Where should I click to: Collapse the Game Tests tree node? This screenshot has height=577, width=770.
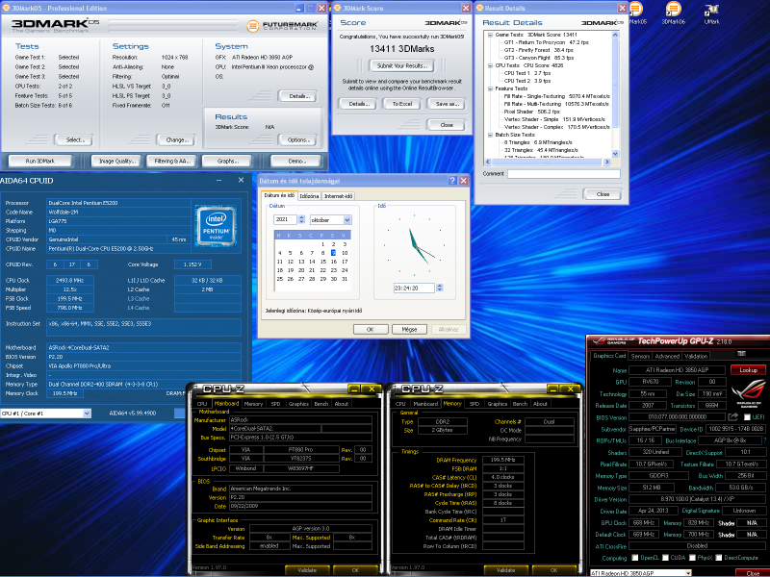[490, 35]
